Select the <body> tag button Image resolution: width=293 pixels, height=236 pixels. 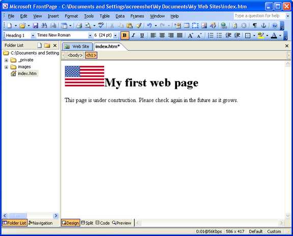point(75,55)
